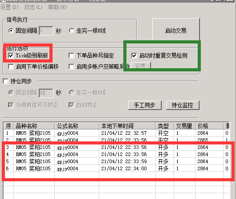This screenshot has width=236, height=199.
Task: Sort by the 本地下单时间 column header
Action: point(127,126)
